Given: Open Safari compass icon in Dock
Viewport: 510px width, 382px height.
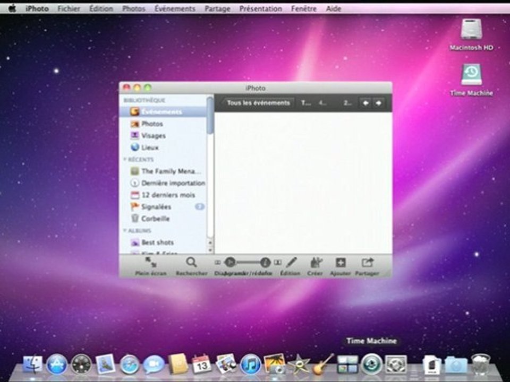Looking at the screenshot, I should pyautogui.click(x=130, y=364).
